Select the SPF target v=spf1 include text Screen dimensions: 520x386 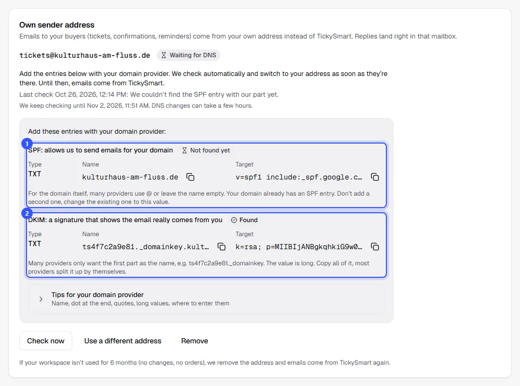pos(299,177)
